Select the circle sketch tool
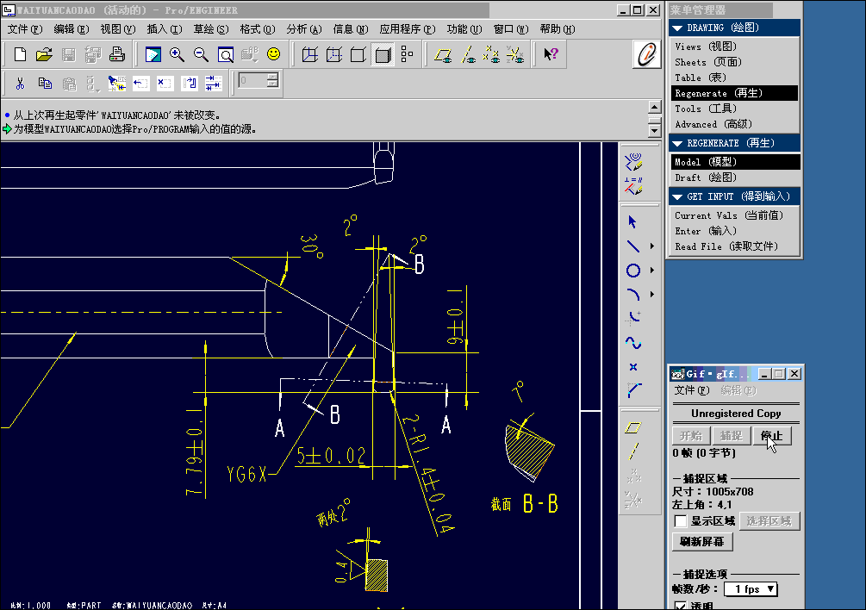Screen dimensions: 866x610 (633, 271)
